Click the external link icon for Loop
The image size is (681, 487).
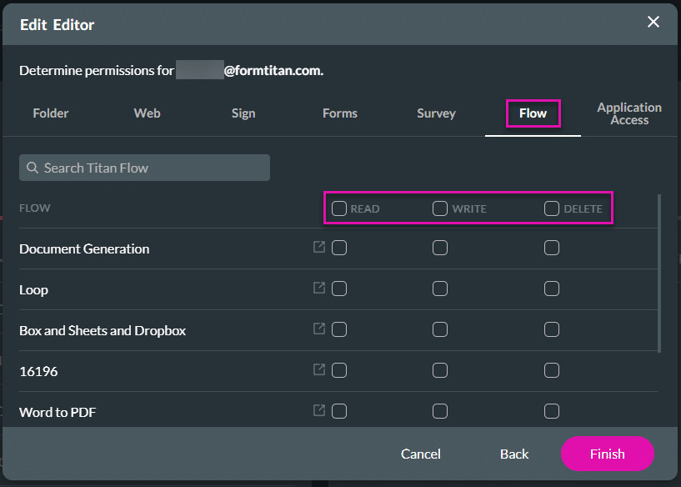click(x=319, y=289)
